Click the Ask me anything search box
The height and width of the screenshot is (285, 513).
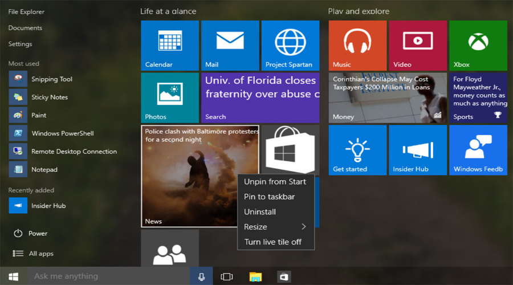coord(109,277)
